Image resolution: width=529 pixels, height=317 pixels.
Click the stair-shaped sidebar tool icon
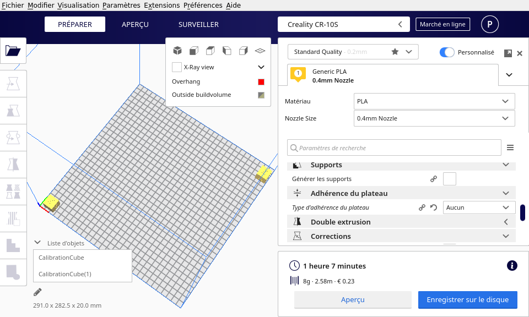click(x=13, y=245)
